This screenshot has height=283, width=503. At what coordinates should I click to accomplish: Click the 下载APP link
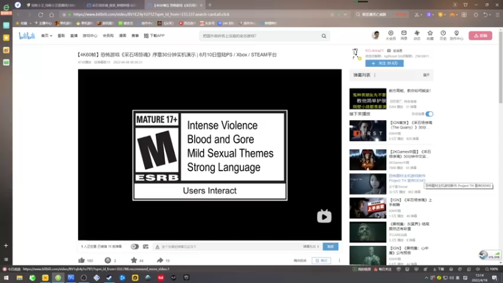154,36
